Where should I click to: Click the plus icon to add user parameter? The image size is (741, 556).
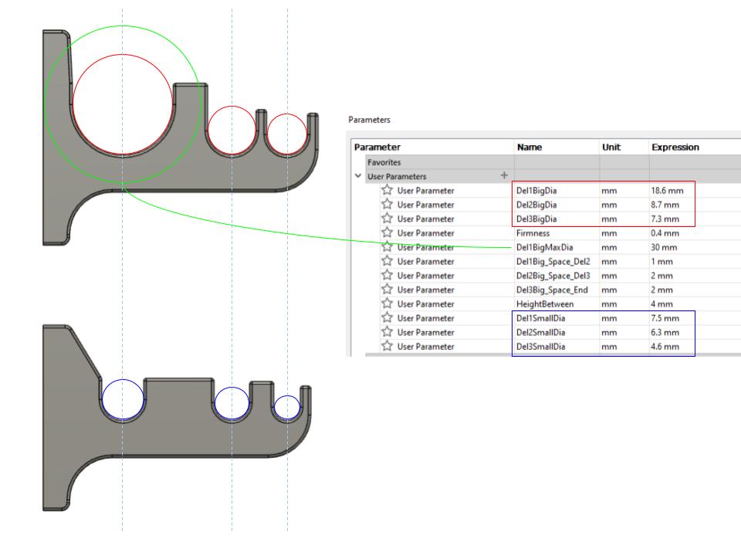504,176
